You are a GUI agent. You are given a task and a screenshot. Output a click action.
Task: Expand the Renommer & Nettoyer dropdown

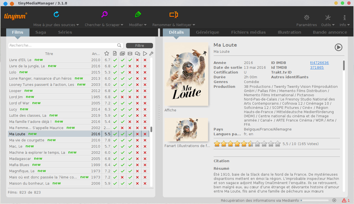click(x=174, y=25)
